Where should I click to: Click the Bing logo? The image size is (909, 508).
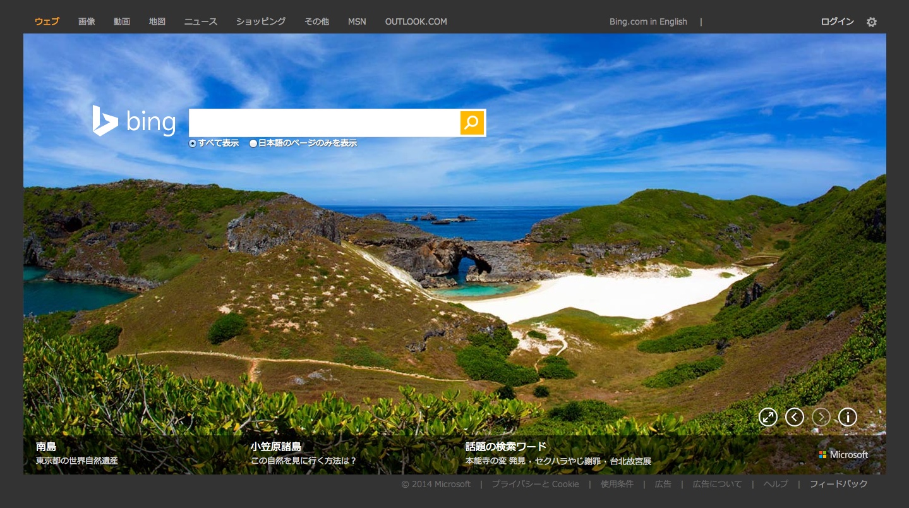click(x=134, y=121)
